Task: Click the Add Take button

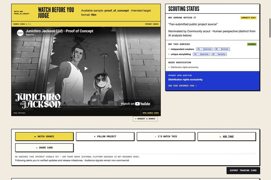Action: (x=227, y=136)
